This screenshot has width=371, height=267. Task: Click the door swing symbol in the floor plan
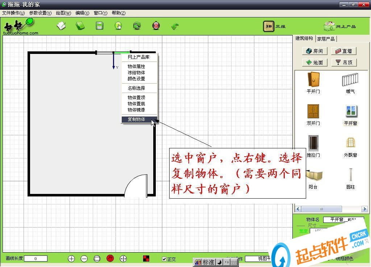pyautogui.click(x=136, y=186)
